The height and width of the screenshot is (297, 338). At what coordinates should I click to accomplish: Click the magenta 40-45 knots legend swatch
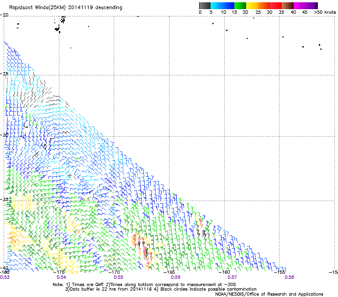click(x=300, y=5)
